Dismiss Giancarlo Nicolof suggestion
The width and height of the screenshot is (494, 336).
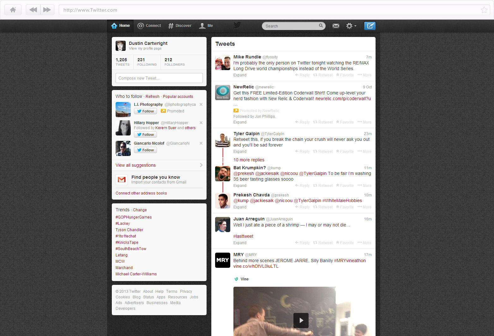point(201,143)
